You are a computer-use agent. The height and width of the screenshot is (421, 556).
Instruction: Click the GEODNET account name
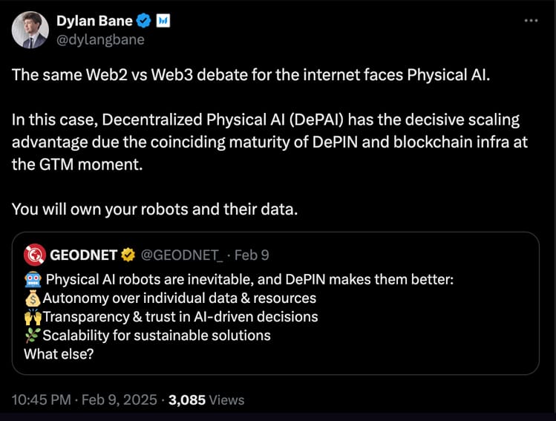tap(83, 255)
